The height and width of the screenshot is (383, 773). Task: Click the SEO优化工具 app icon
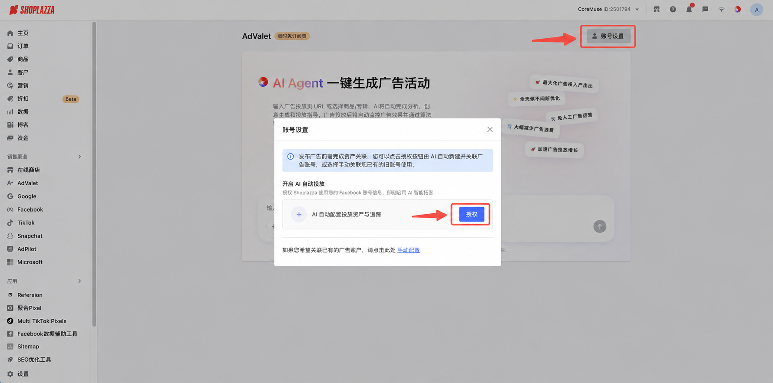[10, 360]
